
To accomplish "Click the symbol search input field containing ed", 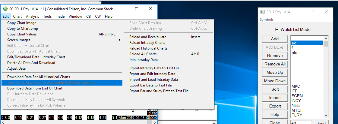I will point(301,122).
